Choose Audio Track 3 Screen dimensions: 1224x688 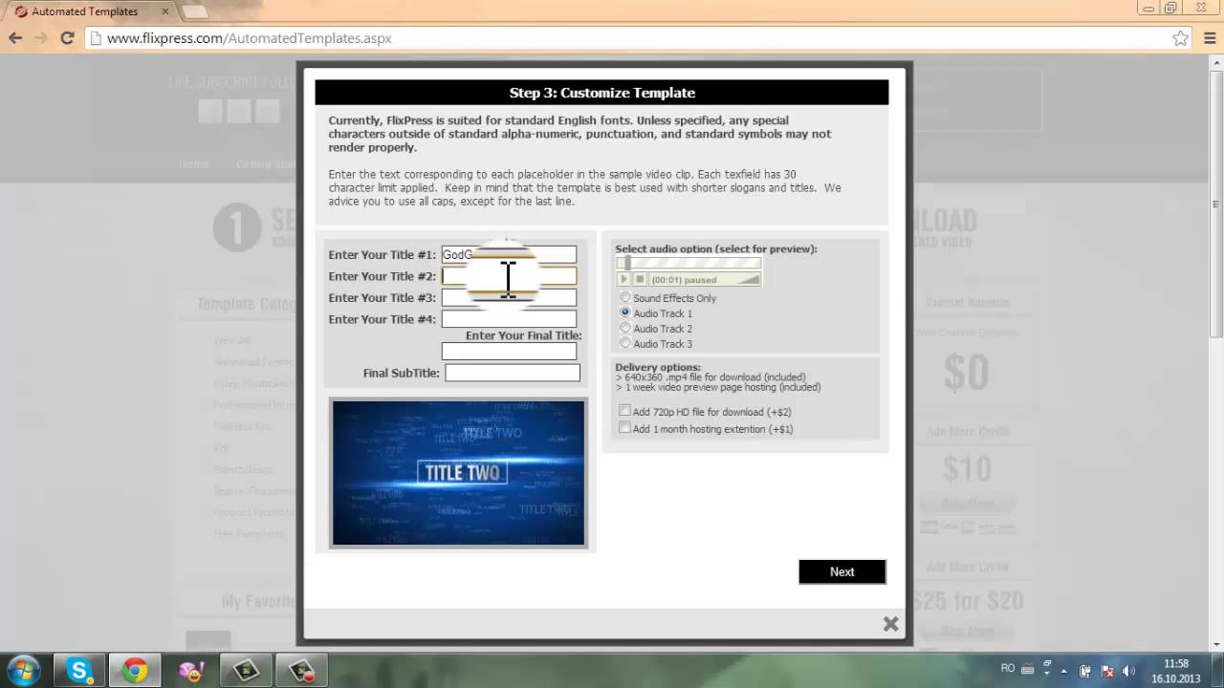click(625, 343)
